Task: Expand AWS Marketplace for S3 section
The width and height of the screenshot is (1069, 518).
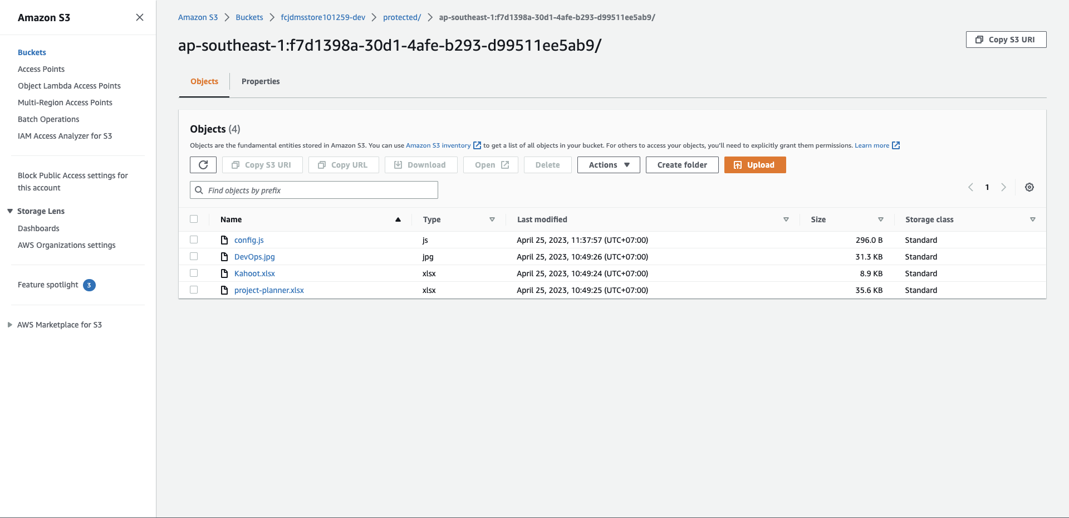Action: [10, 325]
